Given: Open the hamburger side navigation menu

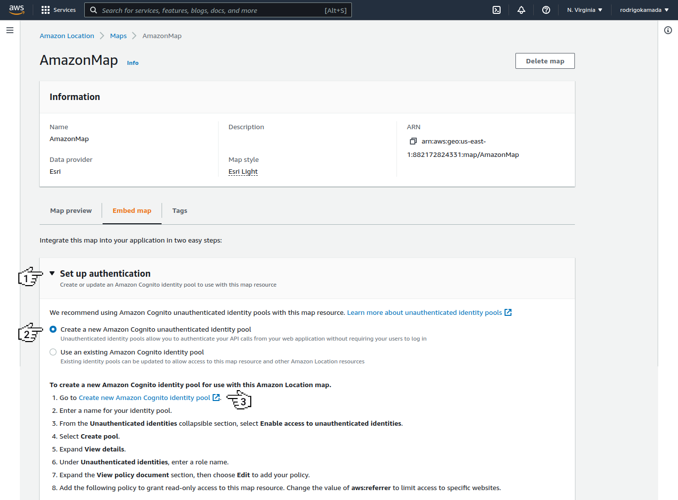Looking at the screenshot, I should (x=10, y=30).
